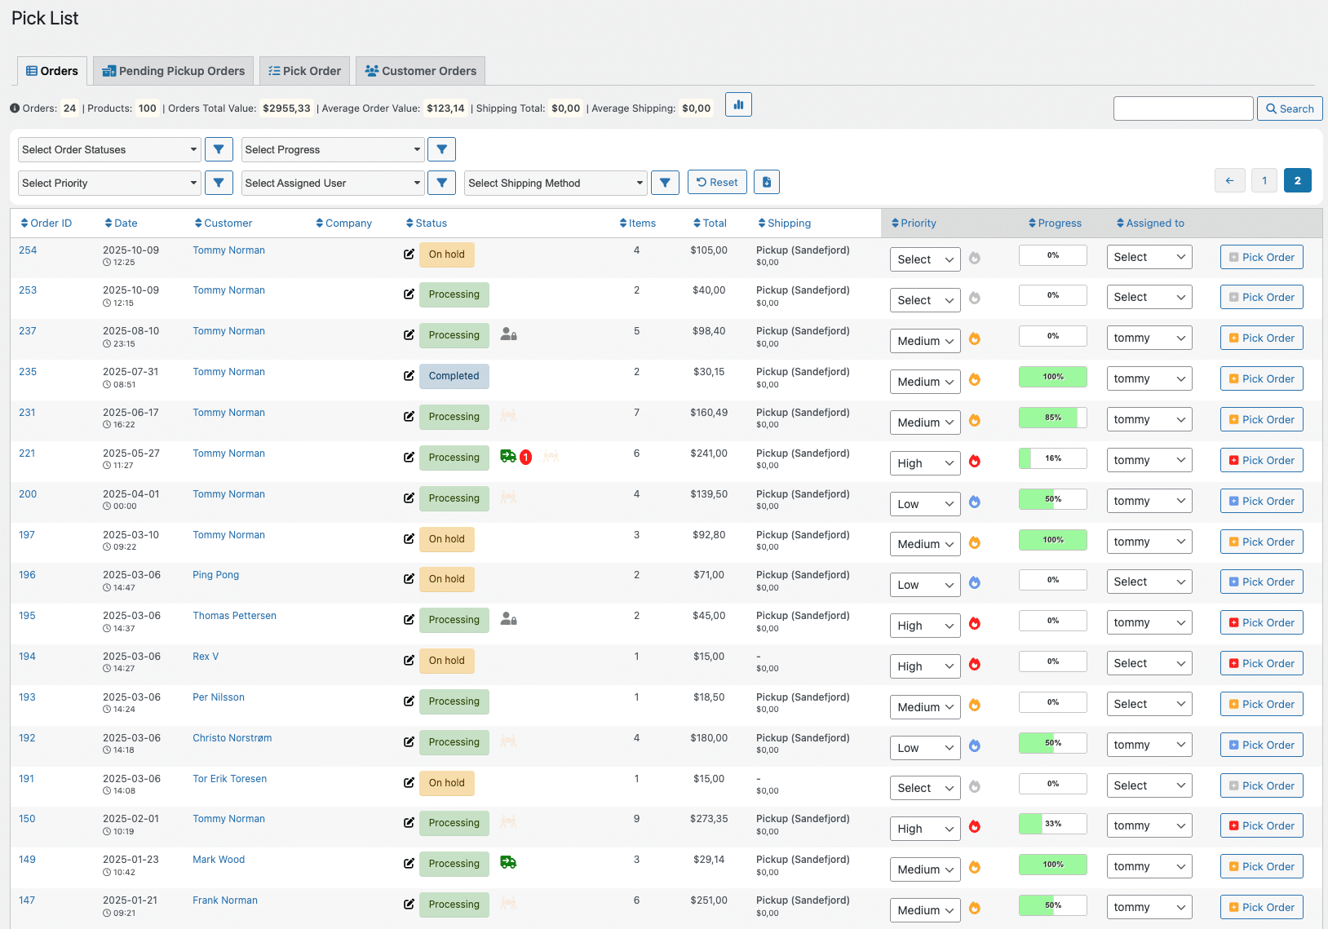Click the previous page arrow button
The image size is (1328, 929).
[x=1229, y=180]
